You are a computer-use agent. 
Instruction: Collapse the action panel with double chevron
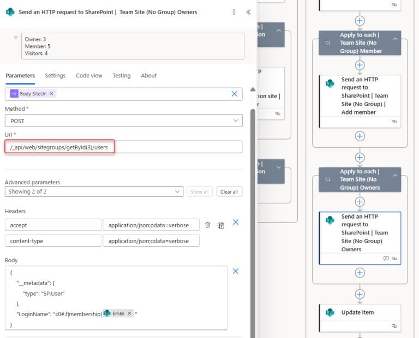pos(248,12)
